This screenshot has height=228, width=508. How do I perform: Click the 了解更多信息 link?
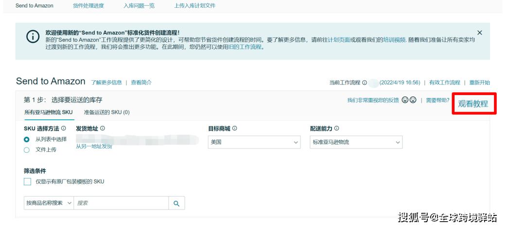click(x=106, y=82)
